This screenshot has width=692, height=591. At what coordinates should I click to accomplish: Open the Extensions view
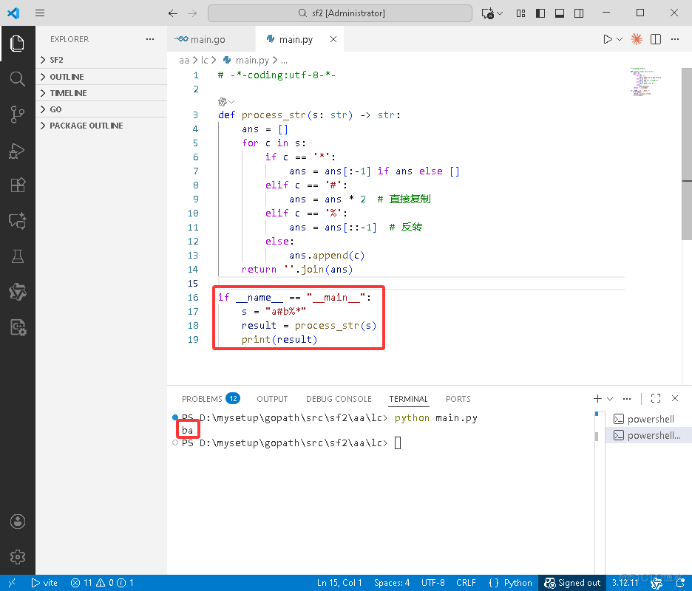pyautogui.click(x=18, y=185)
